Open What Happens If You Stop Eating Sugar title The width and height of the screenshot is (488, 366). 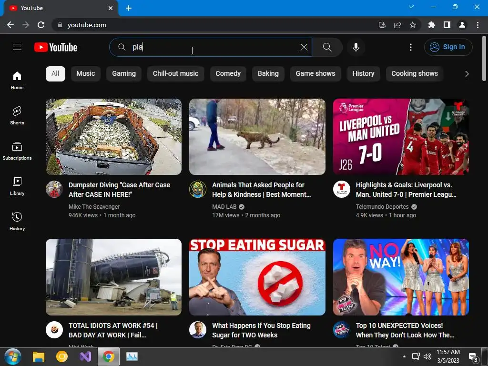pyautogui.click(x=262, y=330)
